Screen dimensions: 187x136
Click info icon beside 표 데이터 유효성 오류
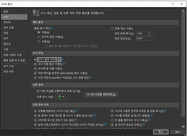pyautogui.click(x=143, y=124)
